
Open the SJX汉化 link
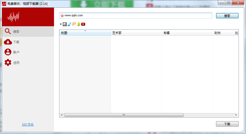click(28, 125)
